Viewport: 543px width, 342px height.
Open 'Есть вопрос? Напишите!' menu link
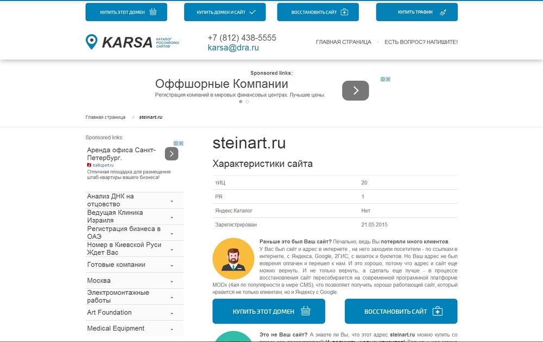pyautogui.click(x=421, y=42)
